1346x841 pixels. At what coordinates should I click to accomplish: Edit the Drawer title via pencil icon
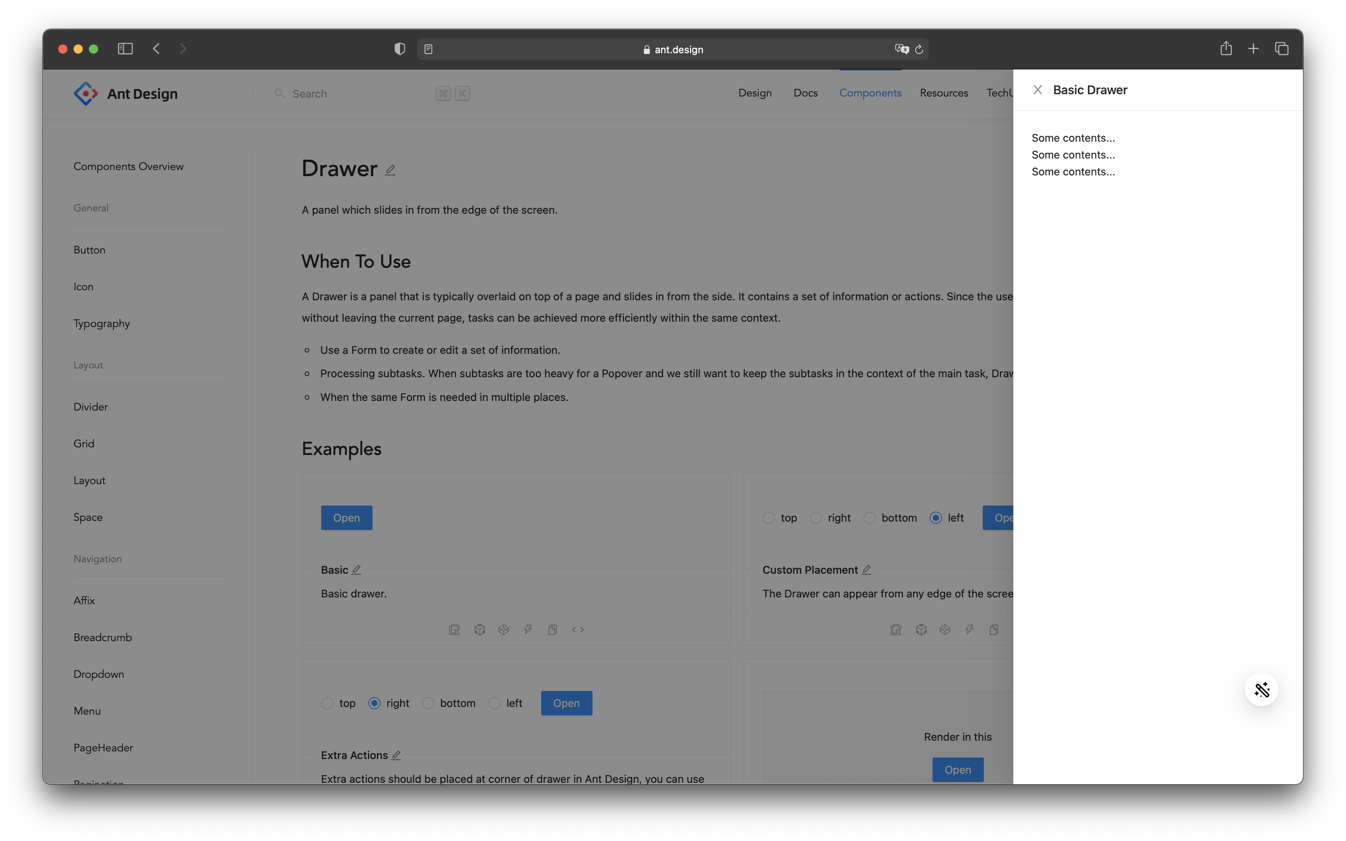point(390,169)
